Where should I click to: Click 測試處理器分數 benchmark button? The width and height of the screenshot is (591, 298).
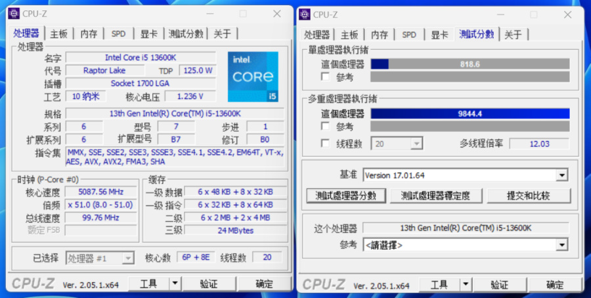click(345, 196)
